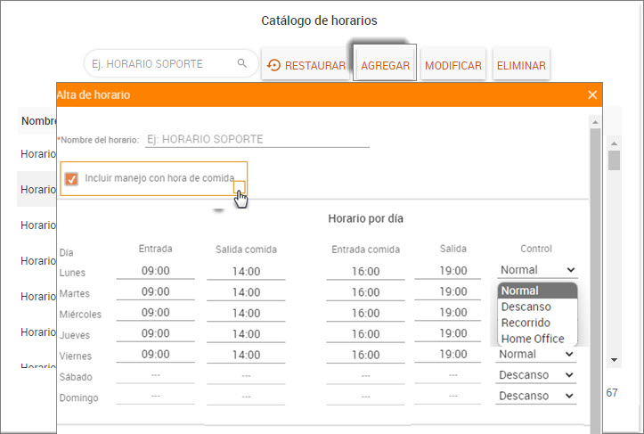Click the ELIMINAR button
Screen dimensions: 644x434
[522, 65]
